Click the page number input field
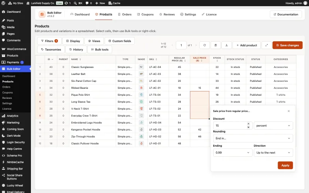This screenshot has width=309, height=193. click(181, 45)
